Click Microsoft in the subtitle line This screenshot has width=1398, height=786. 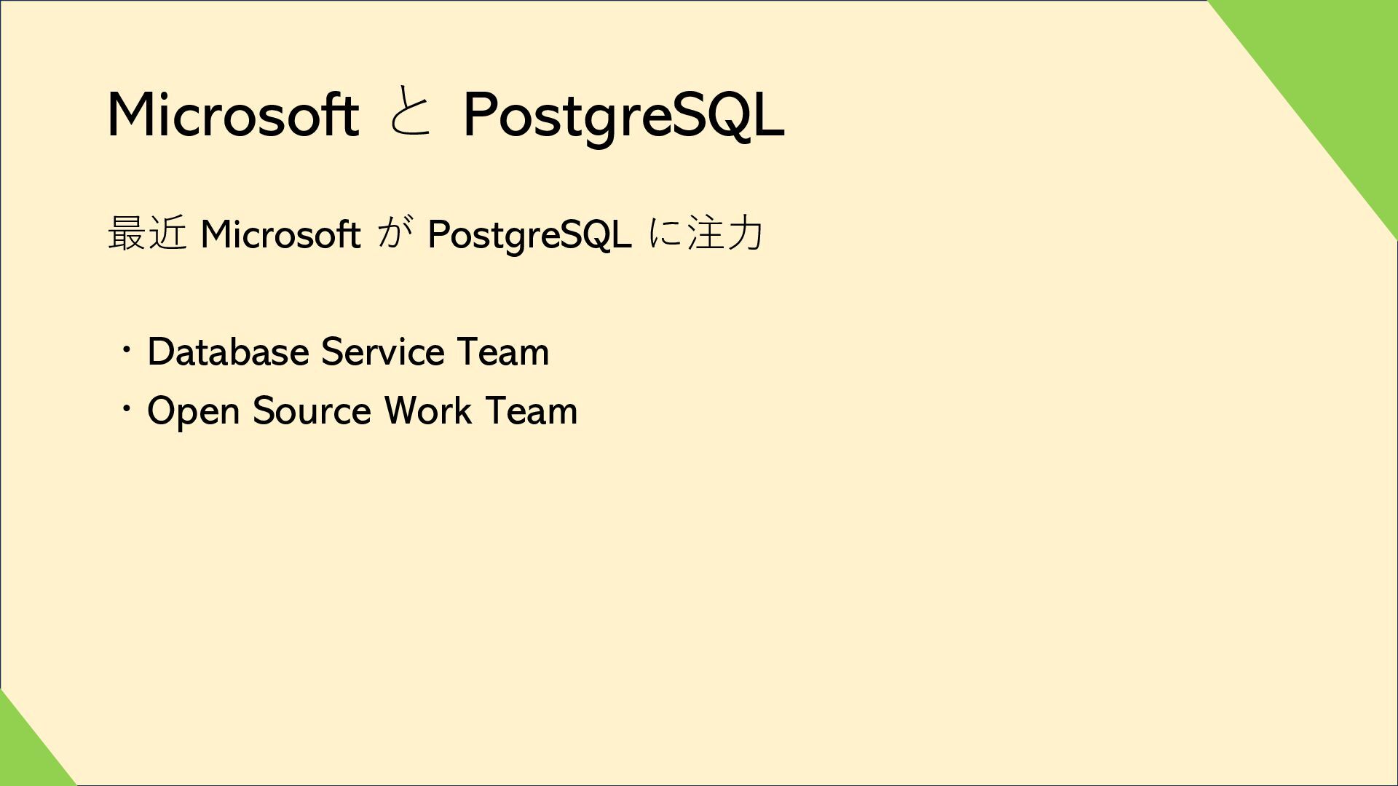tap(280, 234)
